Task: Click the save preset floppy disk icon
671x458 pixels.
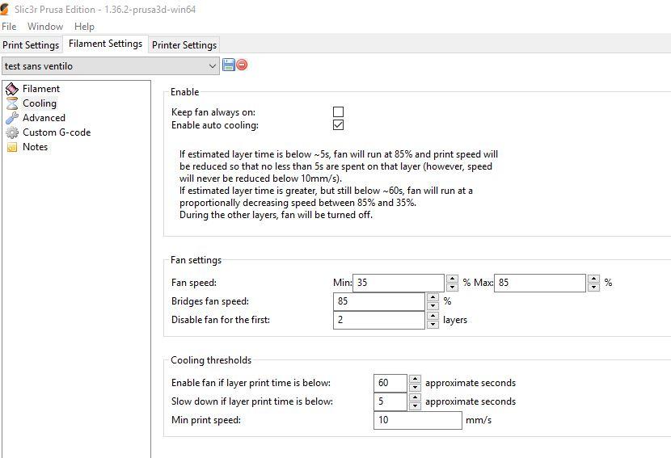Action: click(229, 65)
